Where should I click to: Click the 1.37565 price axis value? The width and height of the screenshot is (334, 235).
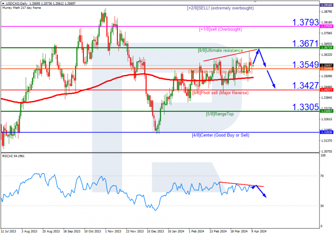click(326, 33)
